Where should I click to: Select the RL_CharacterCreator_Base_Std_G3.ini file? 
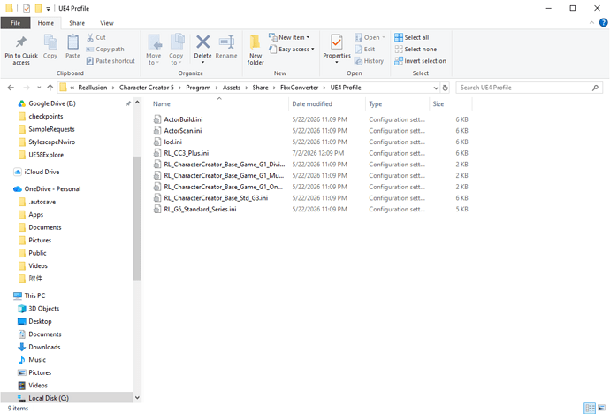click(x=216, y=198)
